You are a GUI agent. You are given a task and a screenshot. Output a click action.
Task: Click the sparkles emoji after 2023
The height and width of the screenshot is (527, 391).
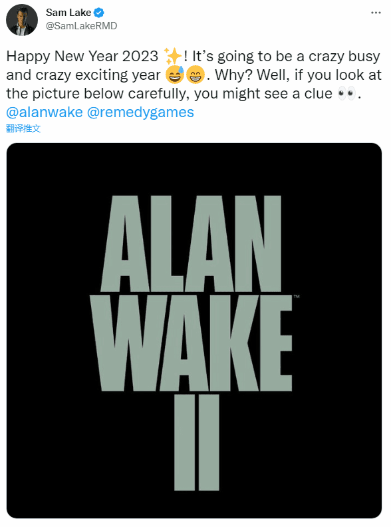coord(173,56)
